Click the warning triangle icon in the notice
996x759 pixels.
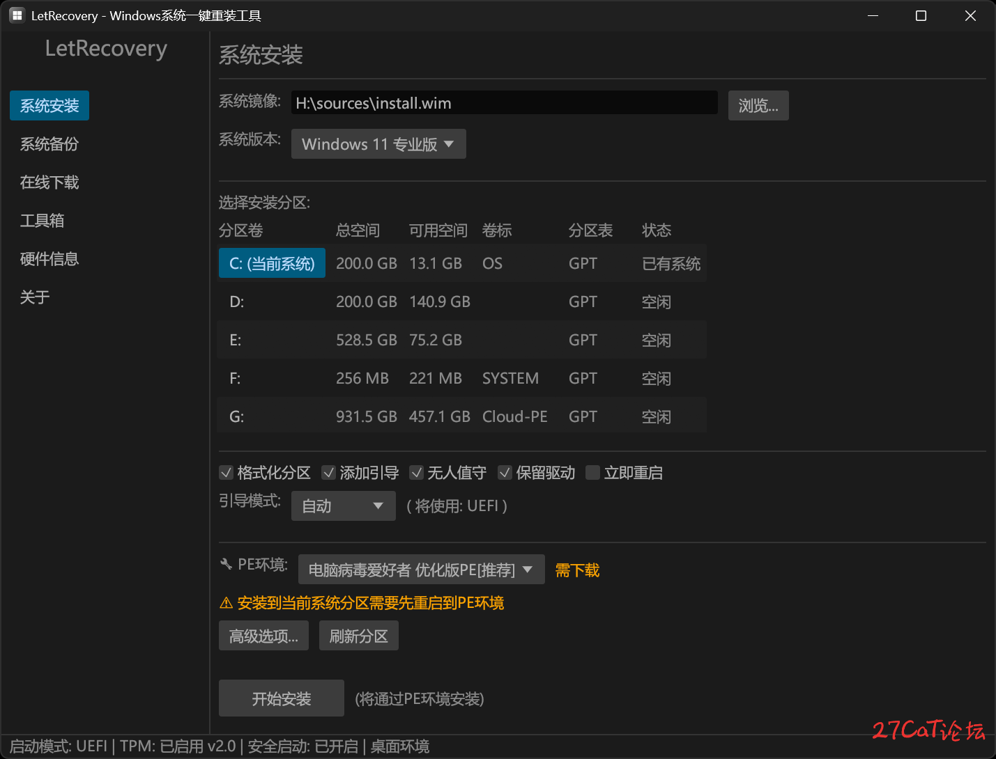226,602
